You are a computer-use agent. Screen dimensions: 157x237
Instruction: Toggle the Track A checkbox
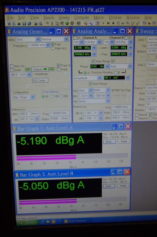59,65
